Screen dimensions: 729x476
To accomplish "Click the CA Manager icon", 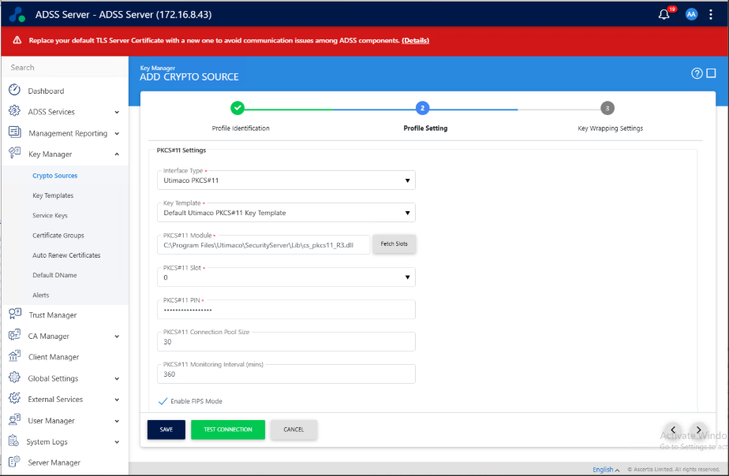I will (14, 335).
